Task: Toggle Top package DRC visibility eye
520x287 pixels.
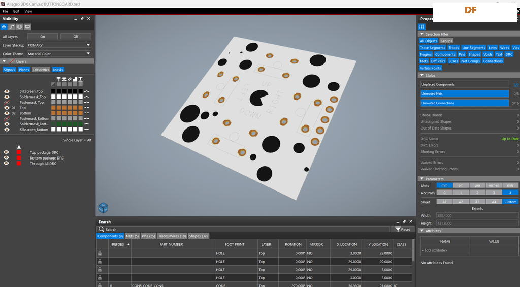Action: point(6,152)
